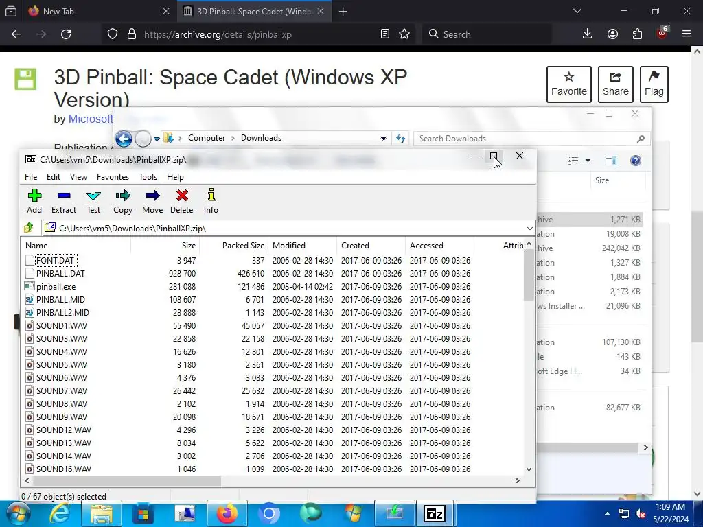The image size is (703, 527).
Task: Open the View menu in 7-Zip
Action: point(78,177)
